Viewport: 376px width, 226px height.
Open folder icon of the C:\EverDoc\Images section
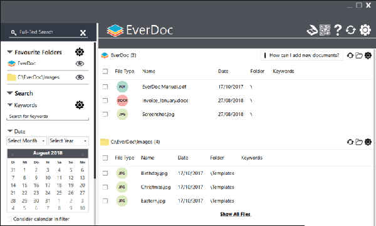click(x=358, y=142)
